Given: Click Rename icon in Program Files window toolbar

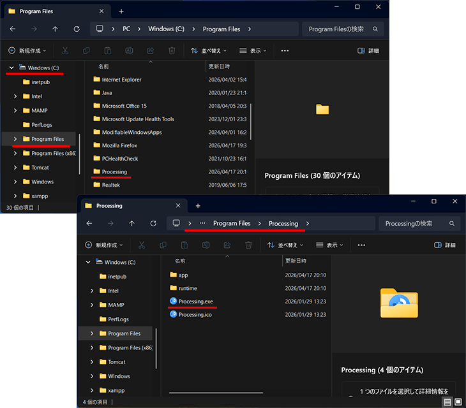Looking at the screenshot, I should (x=129, y=51).
